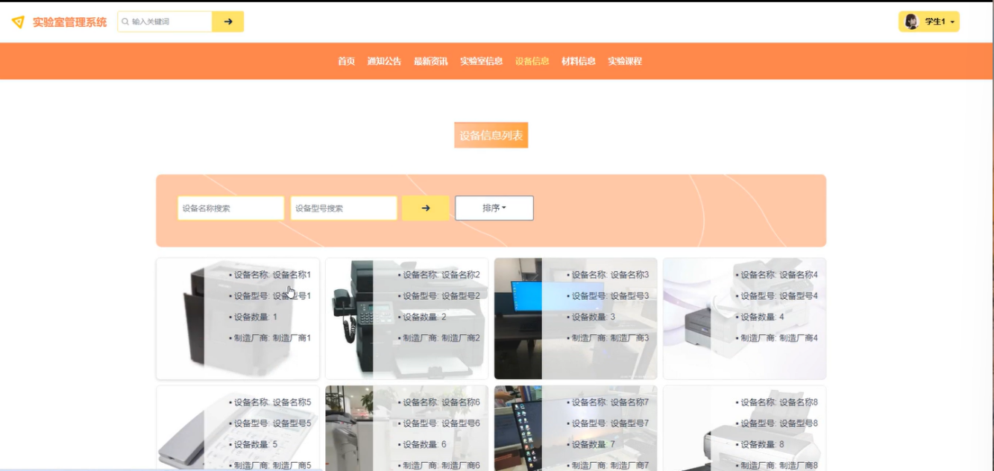Click text 设备数量: 2
This screenshot has height=471, width=994.
[x=425, y=317]
